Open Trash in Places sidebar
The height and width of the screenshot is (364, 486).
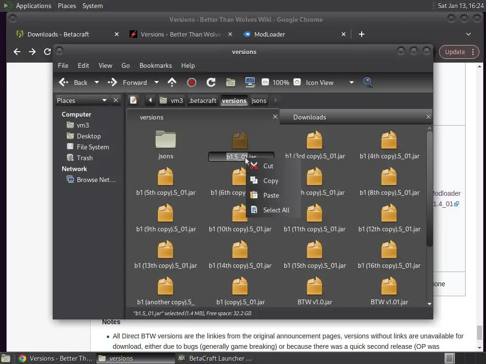80,157
